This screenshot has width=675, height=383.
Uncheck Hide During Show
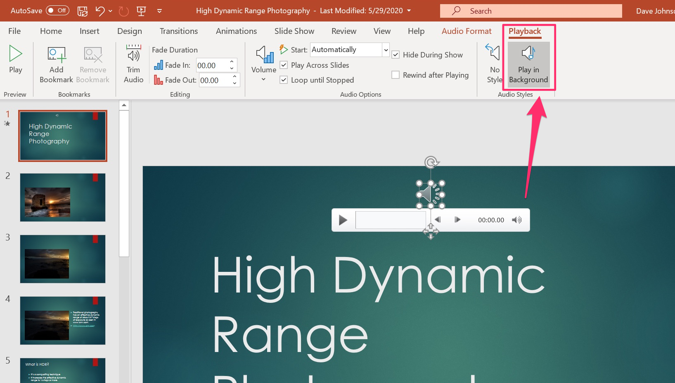pos(396,55)
